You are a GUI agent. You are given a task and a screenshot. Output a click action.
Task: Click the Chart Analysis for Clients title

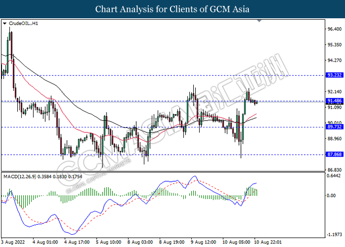click(172, 9)
